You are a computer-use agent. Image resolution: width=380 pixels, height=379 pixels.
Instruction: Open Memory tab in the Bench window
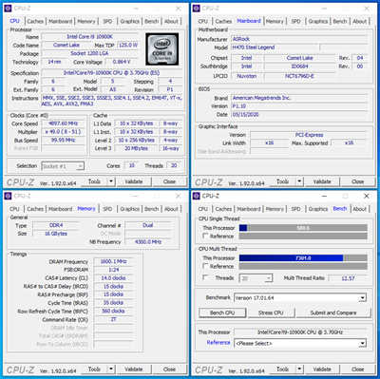click(x=275, y=209)
